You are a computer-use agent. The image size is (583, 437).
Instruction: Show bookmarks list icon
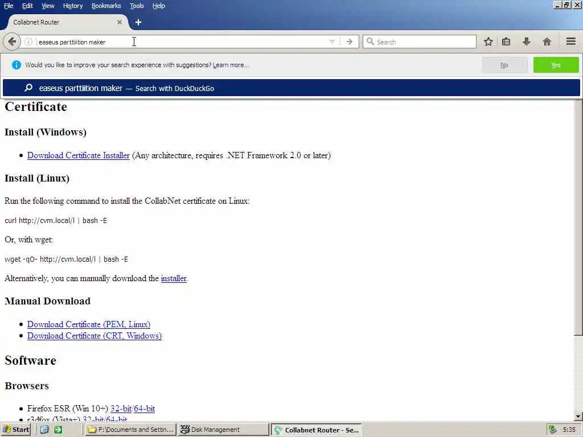(506, 42)
